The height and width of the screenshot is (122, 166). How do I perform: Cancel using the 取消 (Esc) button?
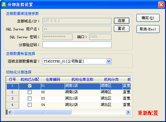pyautogui.click(x=148, y=29)
